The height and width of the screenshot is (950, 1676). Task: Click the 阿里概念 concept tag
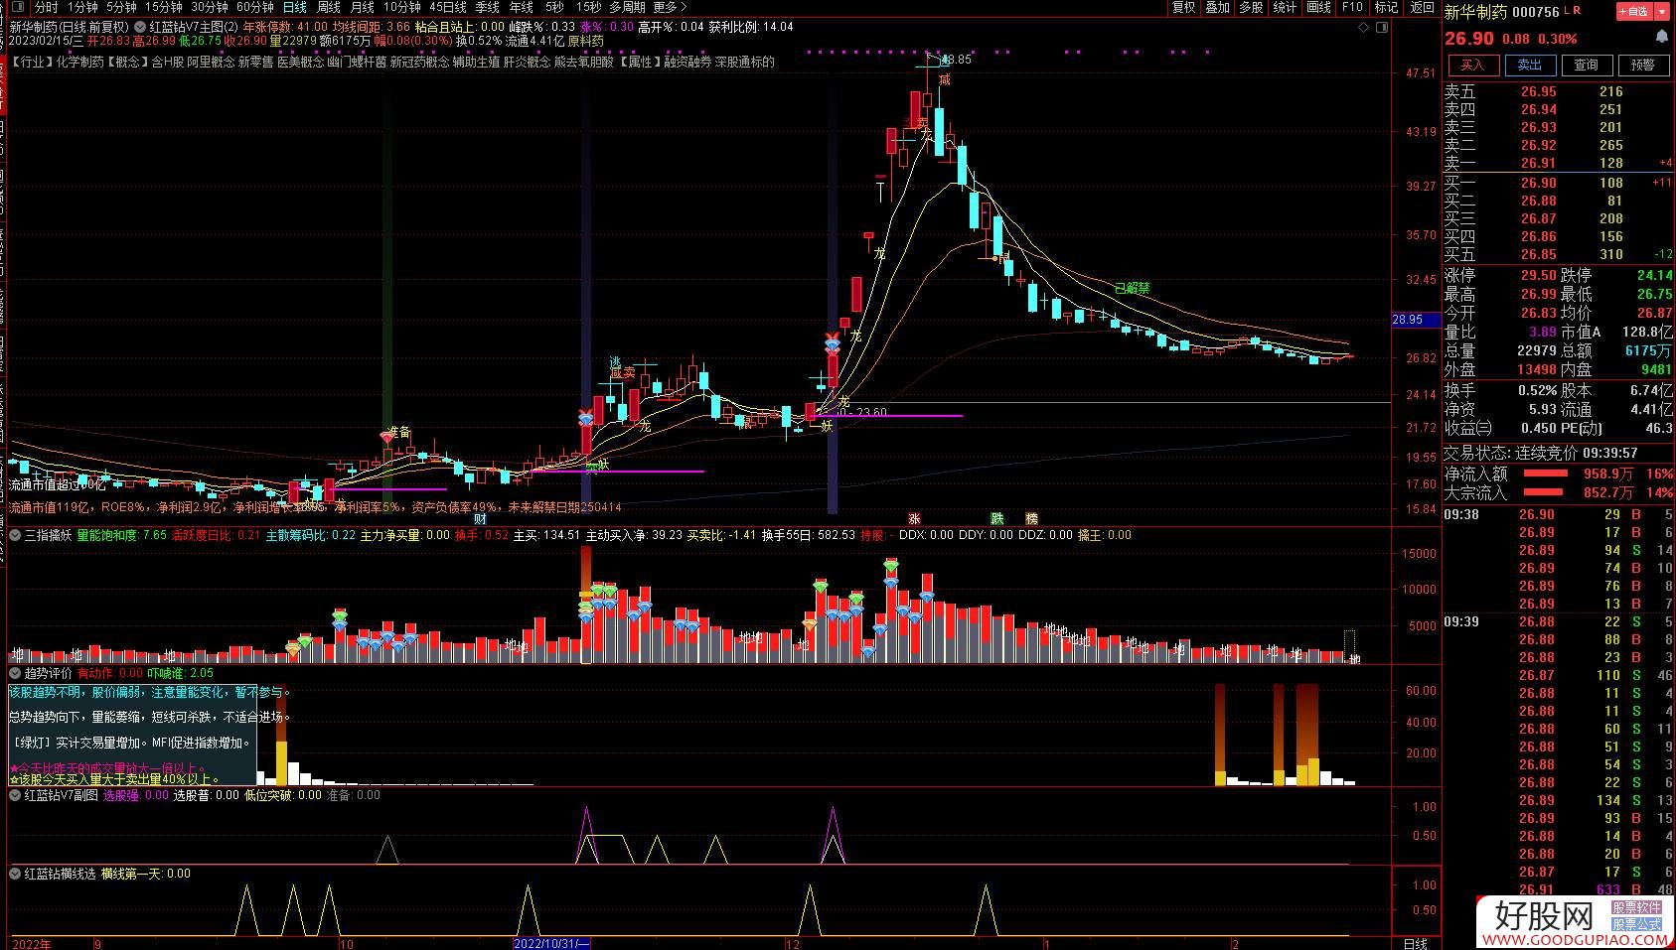pyautogui.click(x=211, y=62)
